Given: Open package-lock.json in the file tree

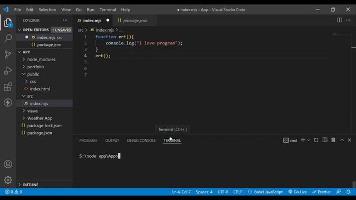Looking at the screenshot, I should point(44,126).
